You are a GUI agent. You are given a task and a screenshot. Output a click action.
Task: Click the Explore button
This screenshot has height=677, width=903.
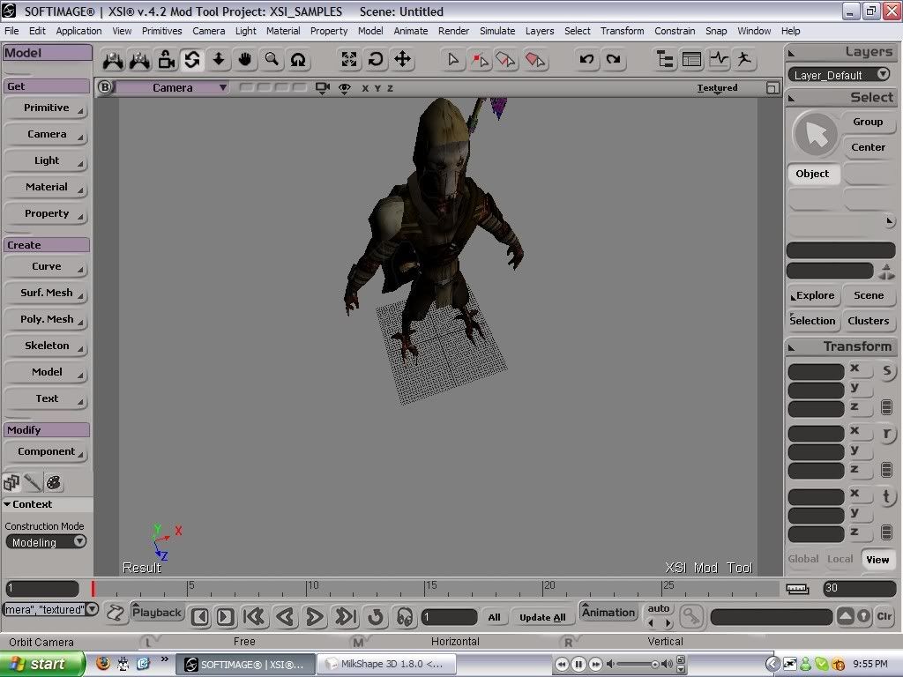tap(814, 295)
